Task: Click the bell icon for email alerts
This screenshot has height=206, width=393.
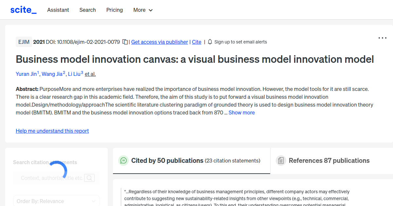Action: pyautogui.click(x=210, y=42)
